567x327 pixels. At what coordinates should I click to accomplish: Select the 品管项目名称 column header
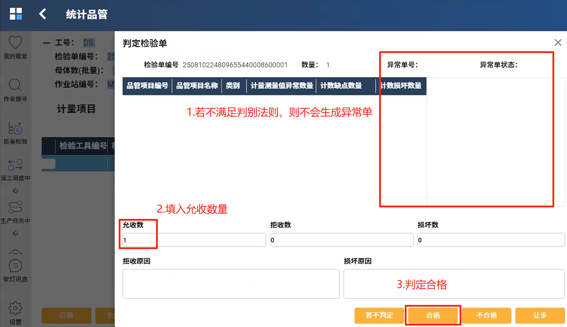(197, 86)
